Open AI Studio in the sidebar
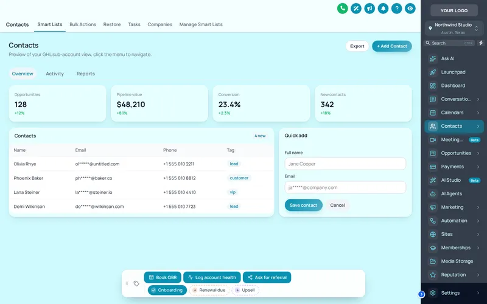This screenshot has width=487, height=304. 454,180
